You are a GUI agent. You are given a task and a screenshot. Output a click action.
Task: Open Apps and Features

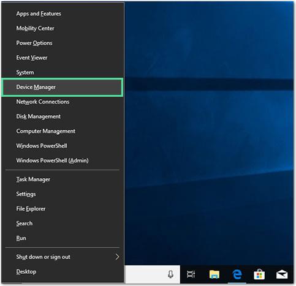point(63,13)
